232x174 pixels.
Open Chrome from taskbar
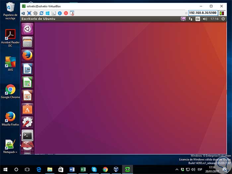pos(105,169)
